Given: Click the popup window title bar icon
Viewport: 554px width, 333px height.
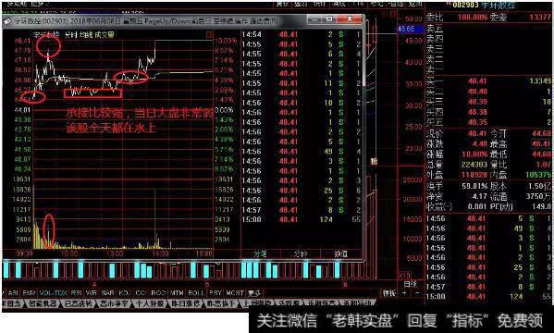Looking at the screenshot, I should (x=7, y=21).
